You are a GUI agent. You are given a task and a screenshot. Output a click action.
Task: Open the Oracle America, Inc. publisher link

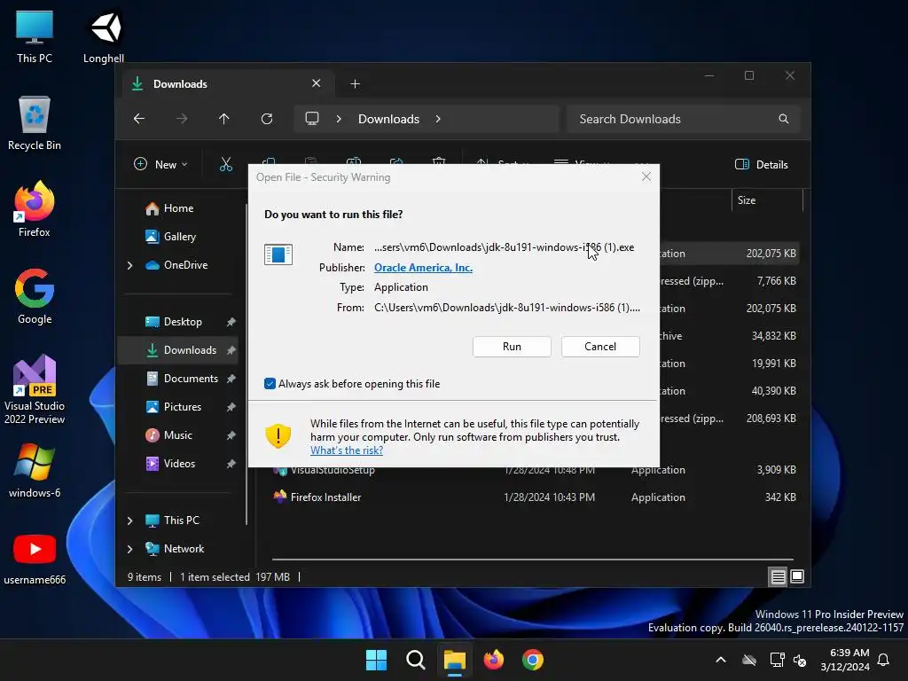tap(423, 268)
